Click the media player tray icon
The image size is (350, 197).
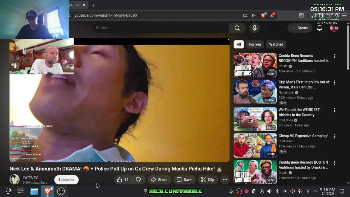262,191
